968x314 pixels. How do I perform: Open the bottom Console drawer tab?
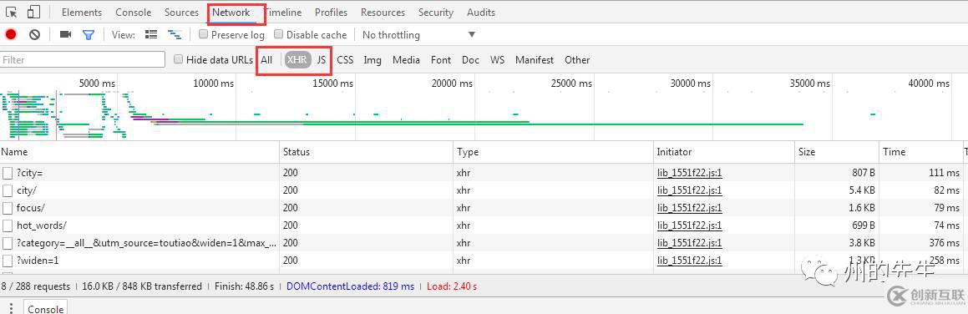[x=45, y=309]
